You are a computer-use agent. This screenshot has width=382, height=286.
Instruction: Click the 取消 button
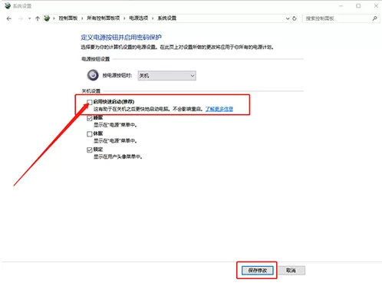(x=291, y=270)
